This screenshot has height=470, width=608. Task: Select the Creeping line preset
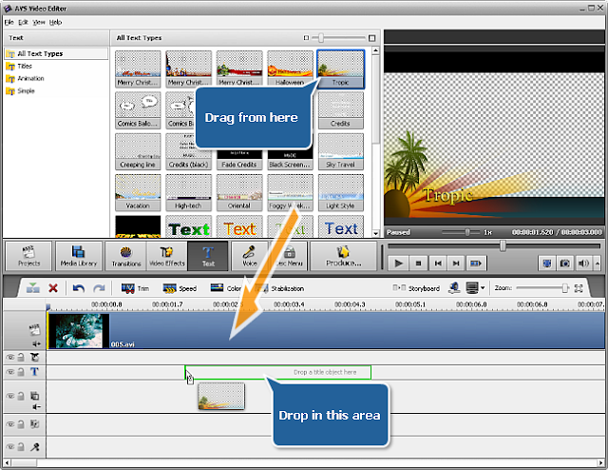[138, 151]
